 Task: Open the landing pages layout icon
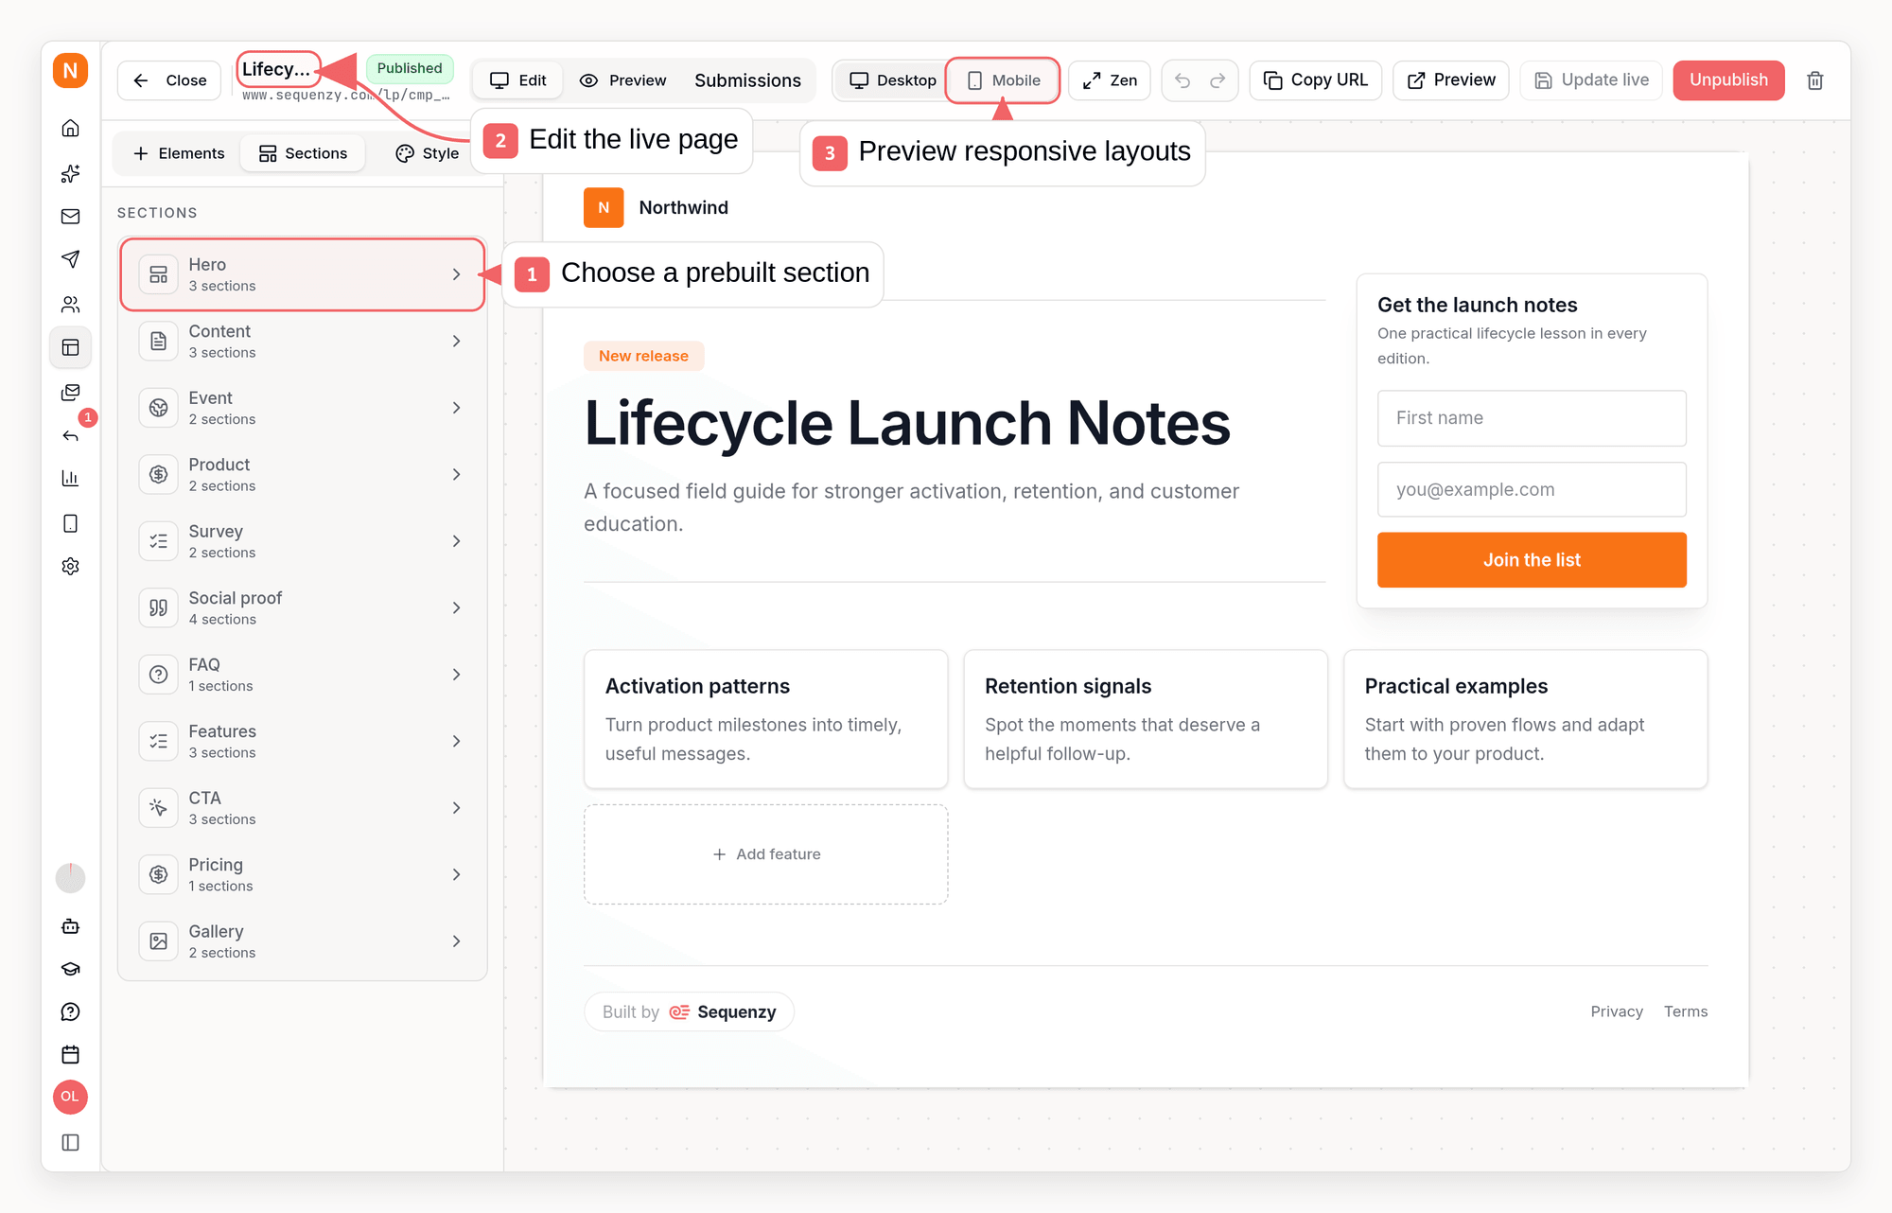point(70,347)
